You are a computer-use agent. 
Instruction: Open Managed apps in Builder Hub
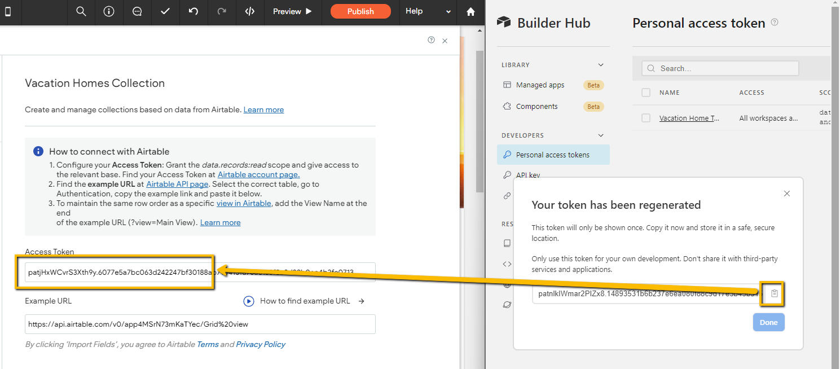(539, 85)
